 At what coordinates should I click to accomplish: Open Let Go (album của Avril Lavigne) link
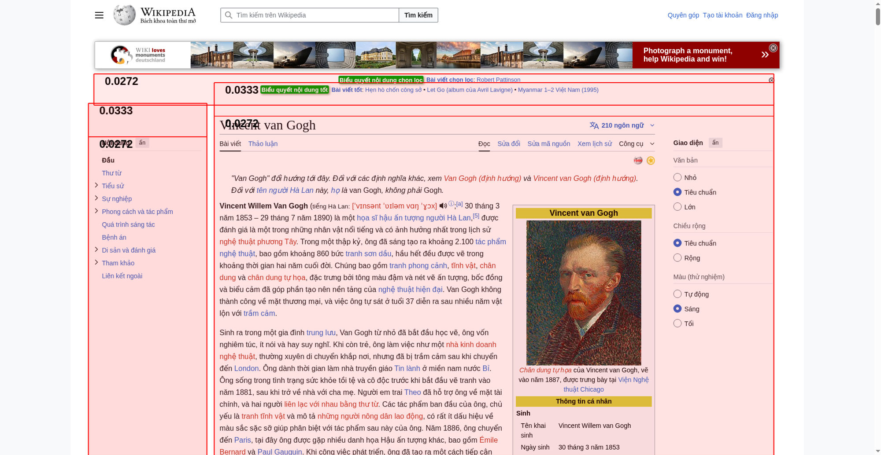pos(470,90)
